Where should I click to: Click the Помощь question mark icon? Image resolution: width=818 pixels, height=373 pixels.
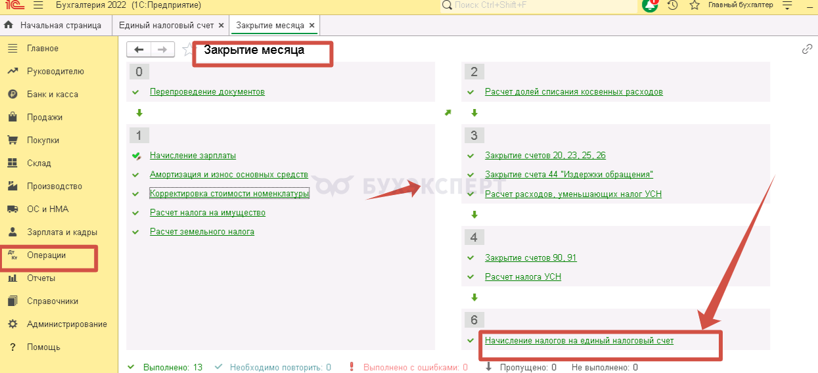12,347
